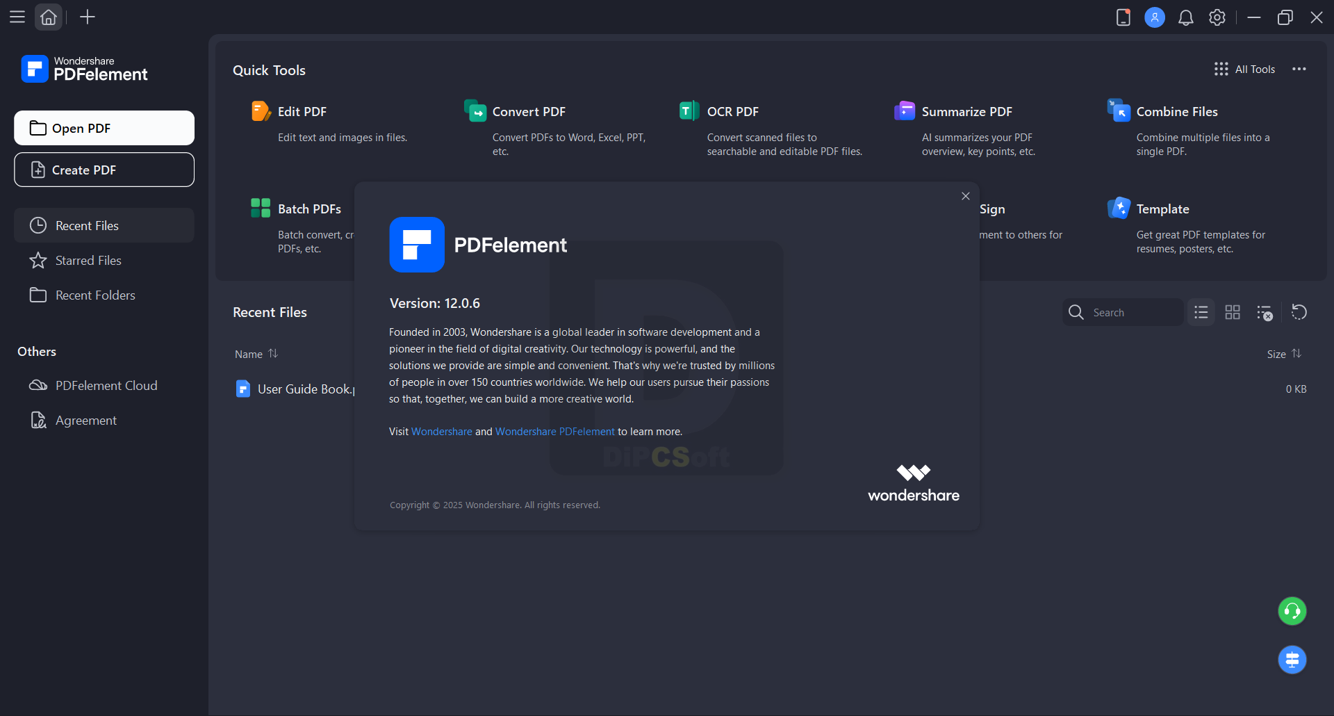Open customer support headset button
The height and width of the screenshot is (716, 1334).
1292,611
